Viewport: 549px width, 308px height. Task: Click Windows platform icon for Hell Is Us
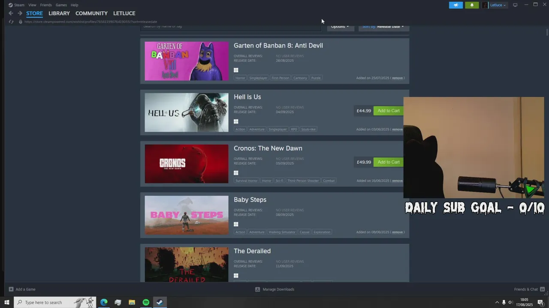pyautogui.click(x=236, y=121)
